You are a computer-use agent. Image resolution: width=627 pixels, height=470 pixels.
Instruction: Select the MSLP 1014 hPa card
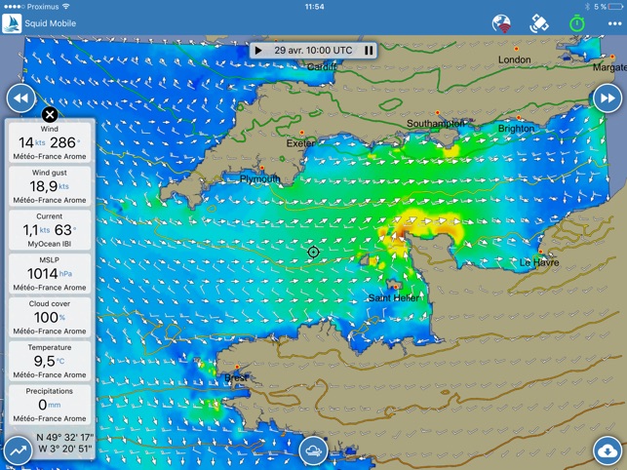pyautogui.click(x=50, y=274)
